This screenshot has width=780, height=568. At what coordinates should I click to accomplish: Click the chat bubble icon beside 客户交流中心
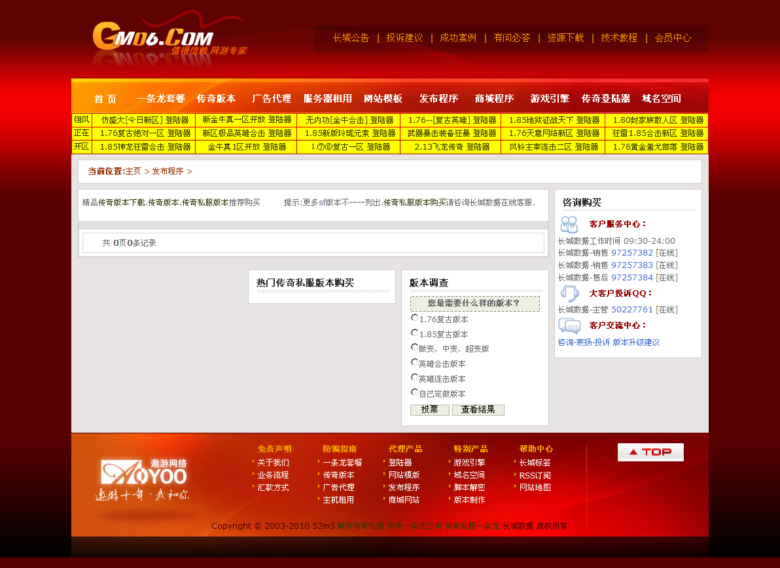coord(569,326)
